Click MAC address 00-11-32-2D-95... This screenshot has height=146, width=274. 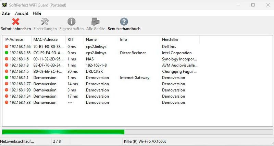tap(48, 59)
